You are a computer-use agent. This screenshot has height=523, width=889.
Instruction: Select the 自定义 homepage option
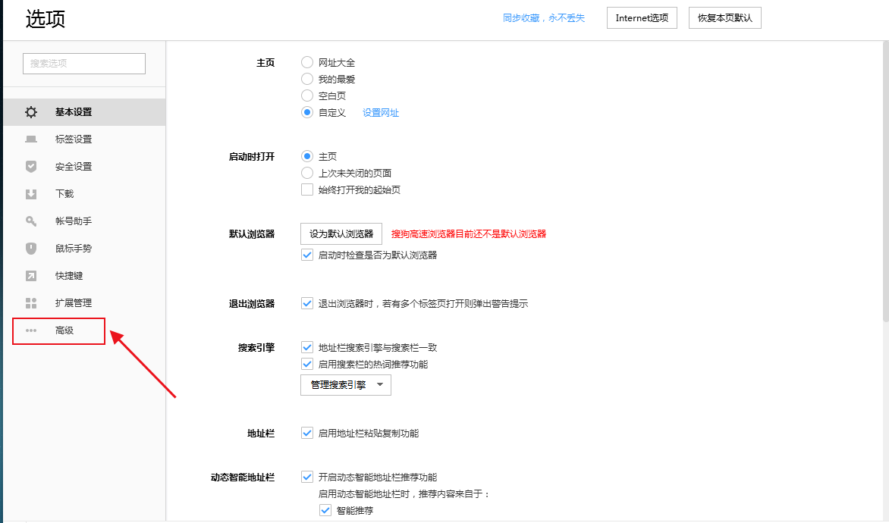click(x=306, y=112)
